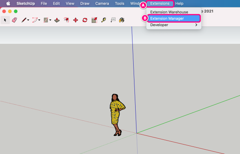Viewport: 240px width, 154px height.
Task: Activate the Rotate tool
Action: [85, 20]
